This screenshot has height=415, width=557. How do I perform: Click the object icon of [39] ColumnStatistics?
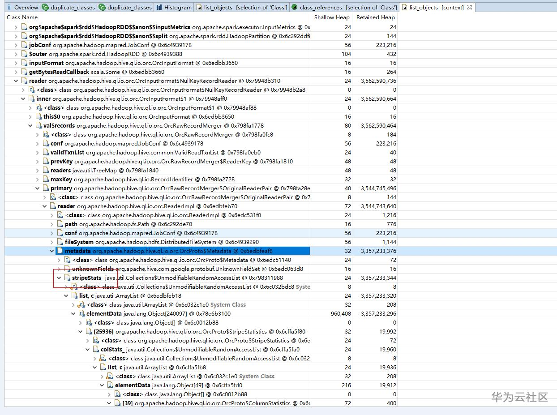pos(117,403)
